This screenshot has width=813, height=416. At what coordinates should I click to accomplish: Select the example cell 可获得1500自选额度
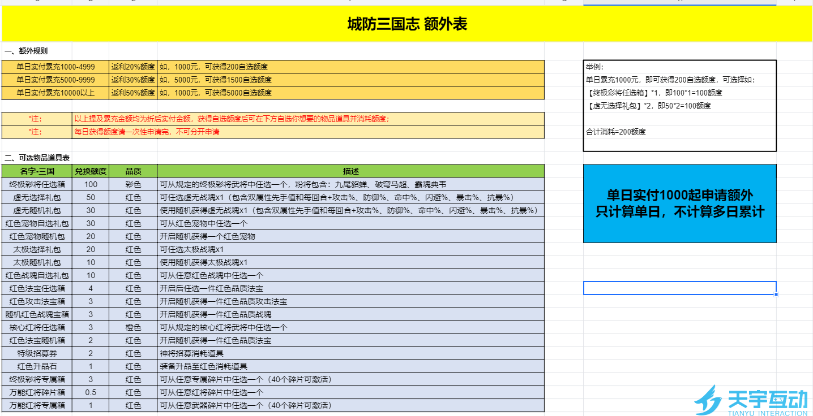[x=350, y=80]
